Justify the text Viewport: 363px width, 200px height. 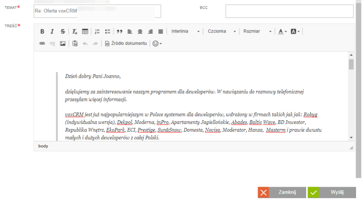click(161, 31)
